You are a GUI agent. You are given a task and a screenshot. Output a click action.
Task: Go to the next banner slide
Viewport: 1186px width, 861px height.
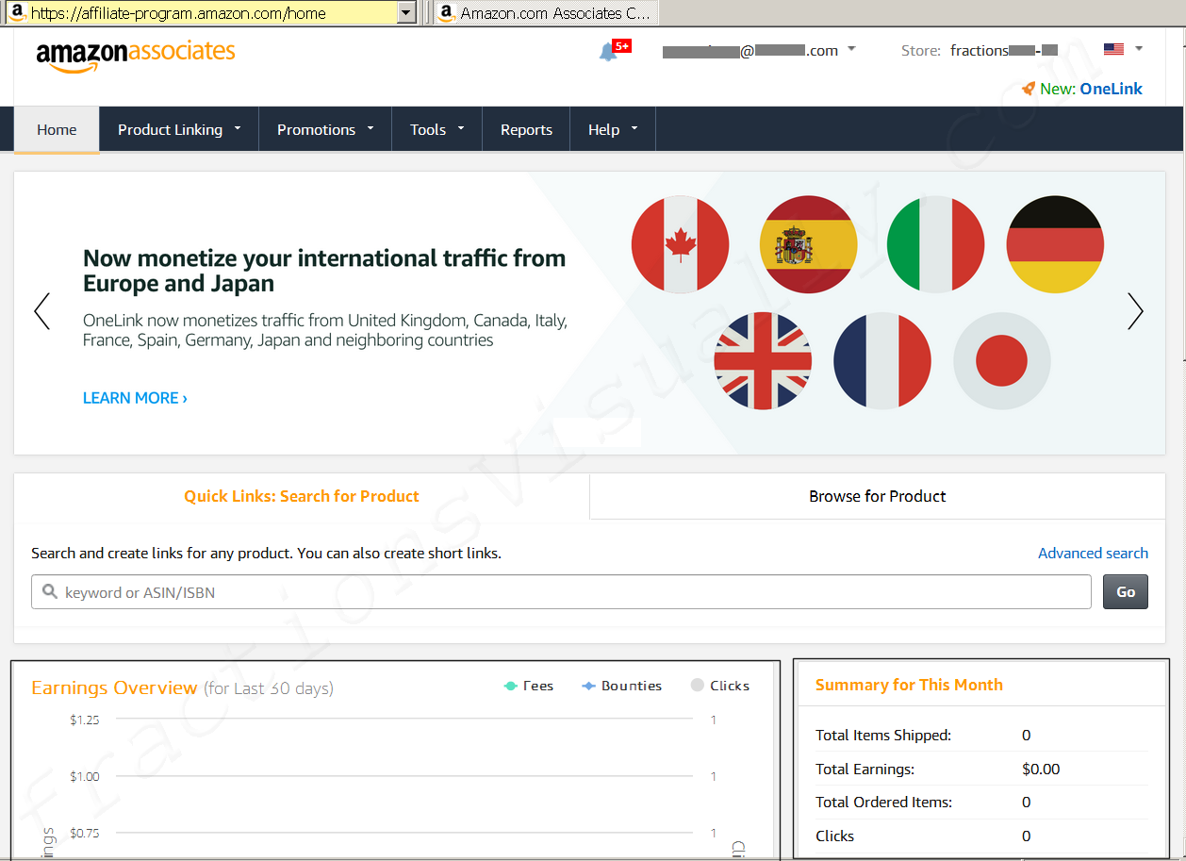[1135, 311]
